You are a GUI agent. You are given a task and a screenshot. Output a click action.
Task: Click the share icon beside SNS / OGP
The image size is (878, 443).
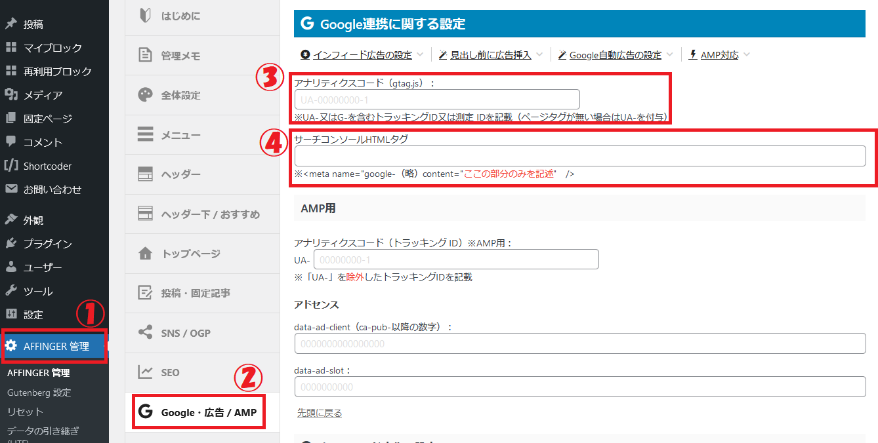146,333
